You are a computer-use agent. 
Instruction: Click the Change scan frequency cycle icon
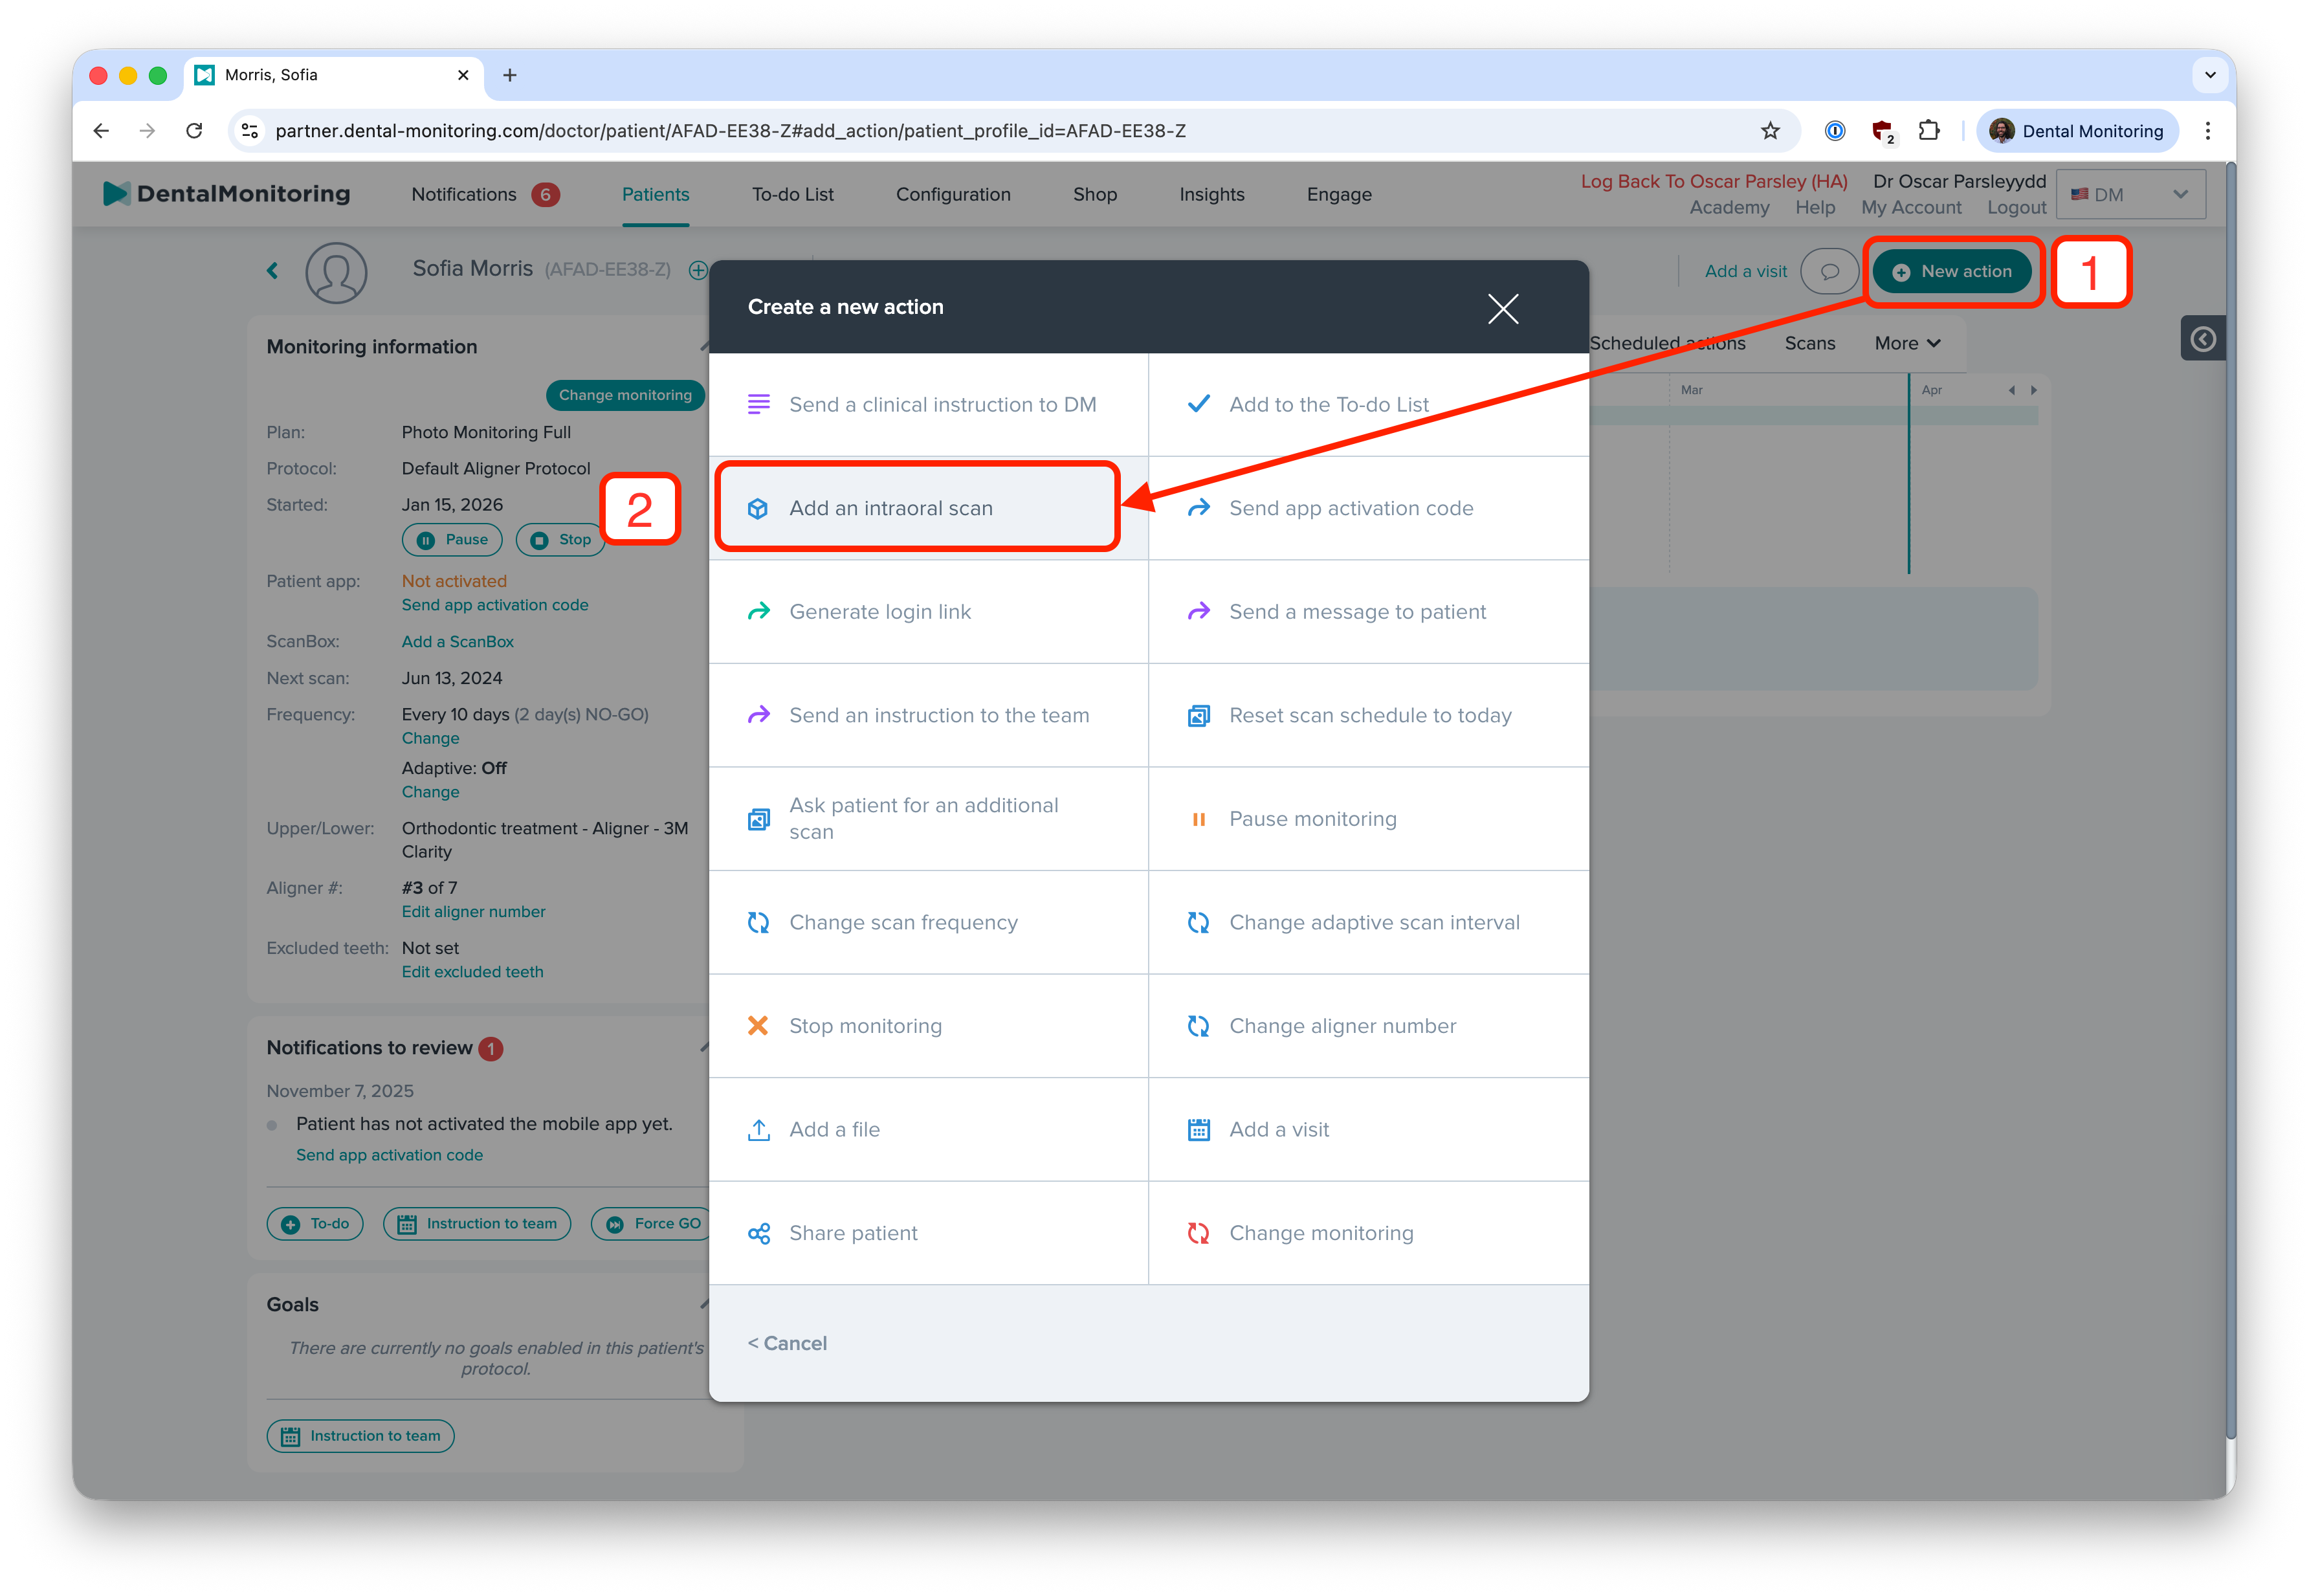click(x=759, y=922)
